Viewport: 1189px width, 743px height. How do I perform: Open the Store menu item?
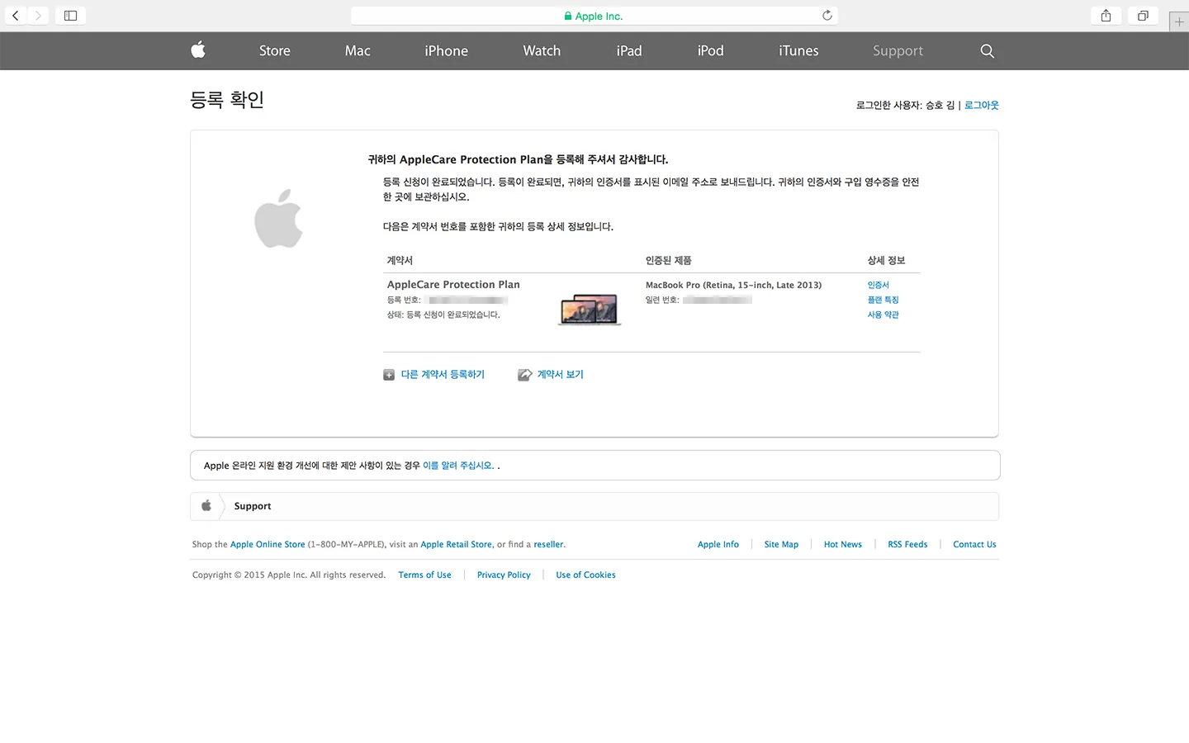click(x=274, y=51)
